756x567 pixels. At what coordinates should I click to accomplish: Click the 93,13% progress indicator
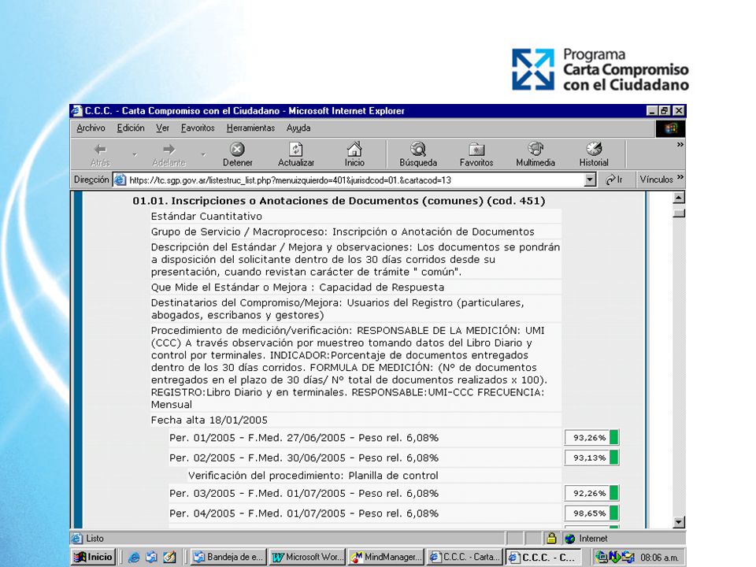(x=591, y=458)
